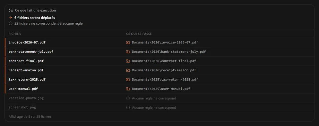Click destination path Documents\2026\bank-statement-july.pdf
The height and width of the screenshot is (126, 319).
[169, 52]
